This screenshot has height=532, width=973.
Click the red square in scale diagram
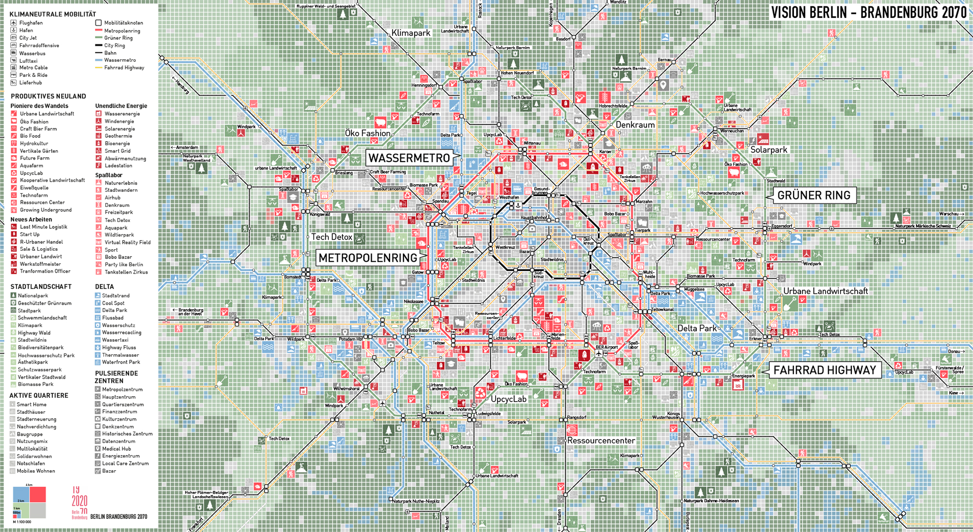(x=37, y=495)
